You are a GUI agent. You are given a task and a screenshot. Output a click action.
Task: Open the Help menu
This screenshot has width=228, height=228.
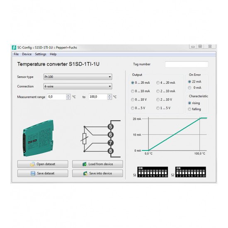click(x=53, y=54)
